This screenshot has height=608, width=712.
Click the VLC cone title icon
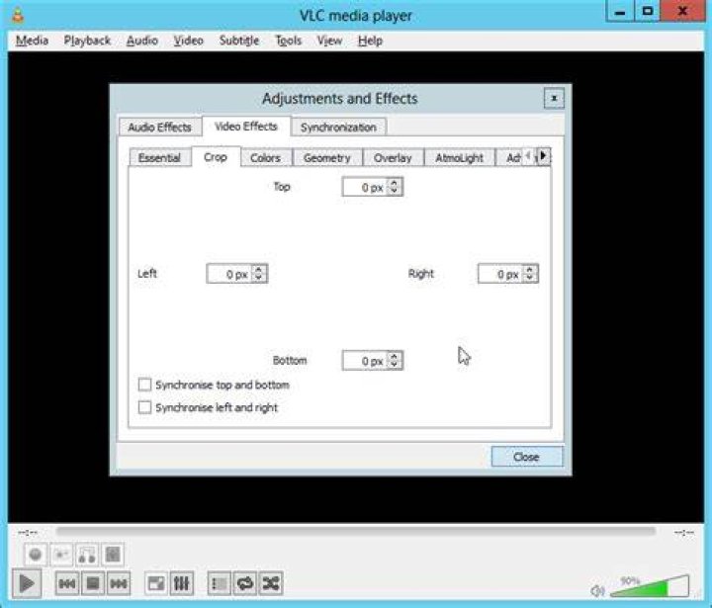point(18,15)
